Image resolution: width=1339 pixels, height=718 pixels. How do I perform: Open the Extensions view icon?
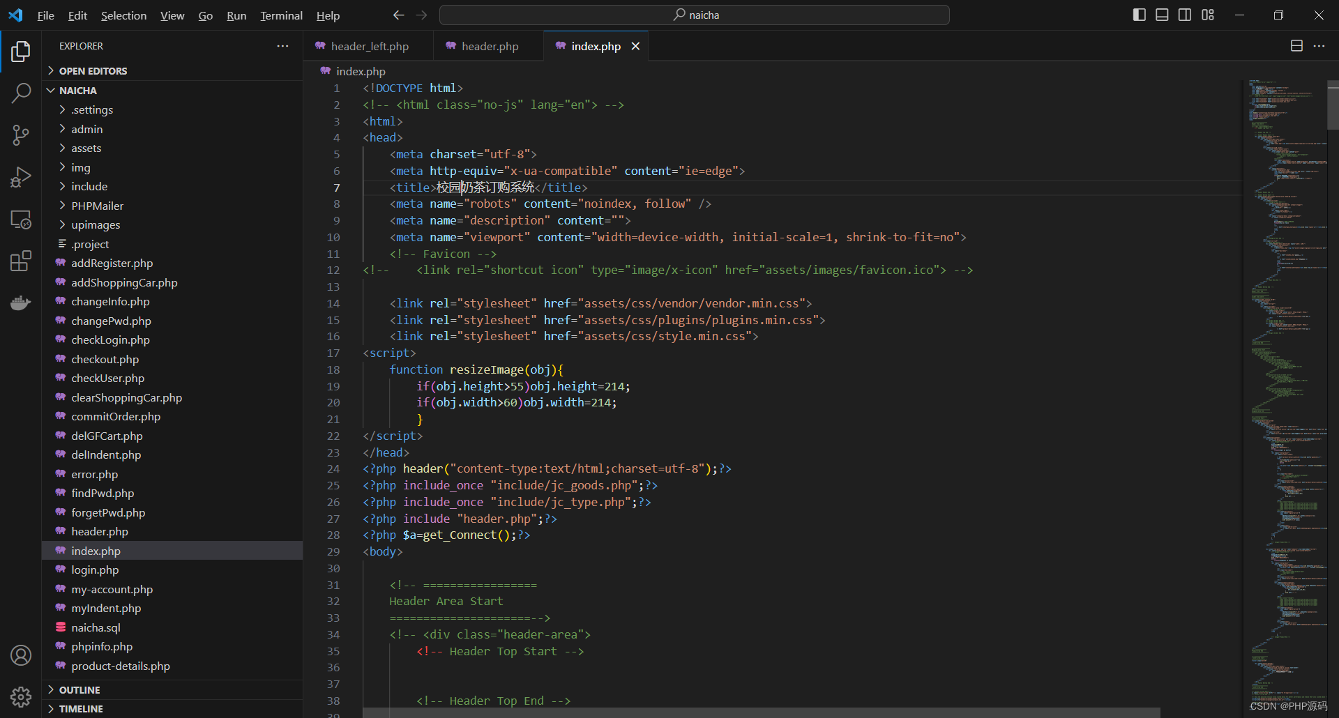(21, 261)
